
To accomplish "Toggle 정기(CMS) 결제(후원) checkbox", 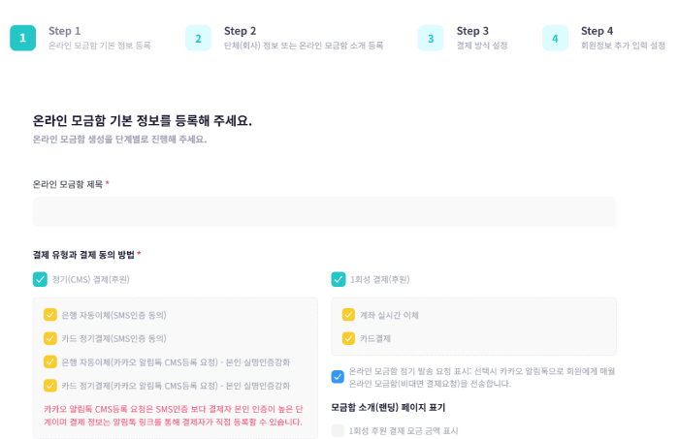I will pos(40,279).
